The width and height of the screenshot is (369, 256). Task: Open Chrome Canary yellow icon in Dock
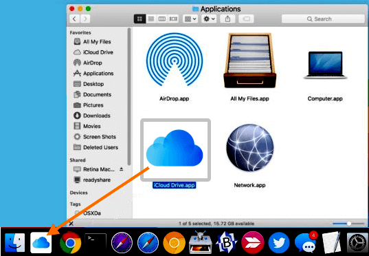174,242
